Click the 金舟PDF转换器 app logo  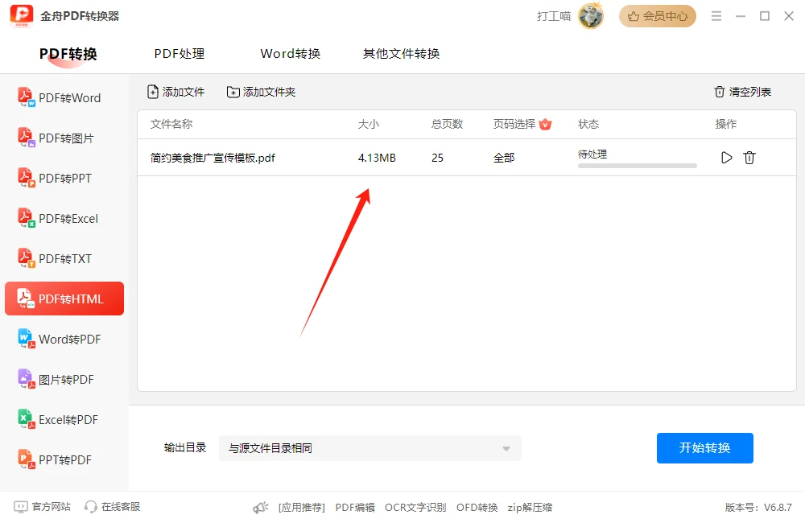[22, 16]
